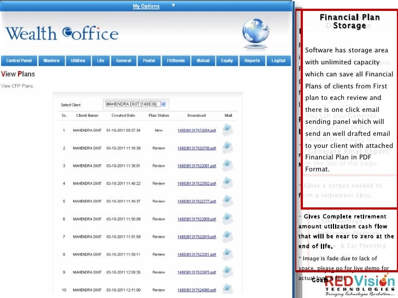Screen dimensions: 398x298
Task: Click date '03-10-2011 12:11:00'
Action: point(124,290)
